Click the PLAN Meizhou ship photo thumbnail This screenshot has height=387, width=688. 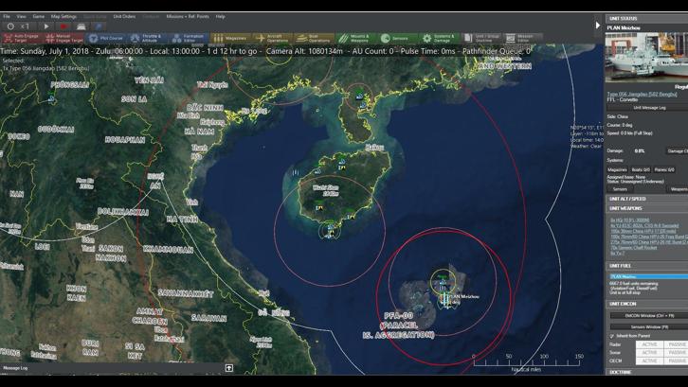[x=646, y=57]
